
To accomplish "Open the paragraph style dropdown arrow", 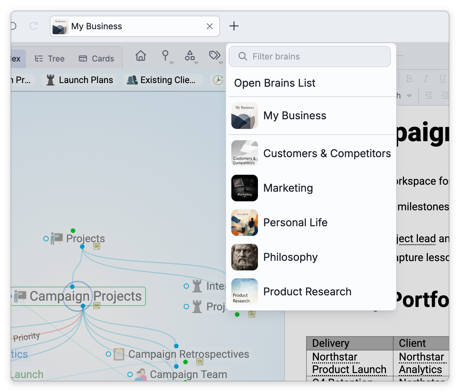I will point(409,96).
